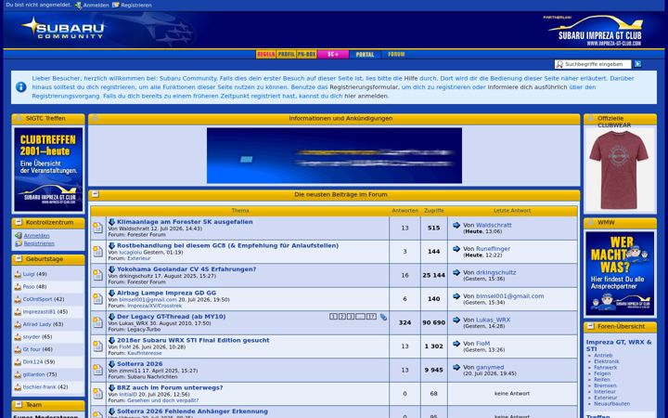Collapse the Informationen und Ankündigungen box
The image size is (668, 418).
[96, 118]
